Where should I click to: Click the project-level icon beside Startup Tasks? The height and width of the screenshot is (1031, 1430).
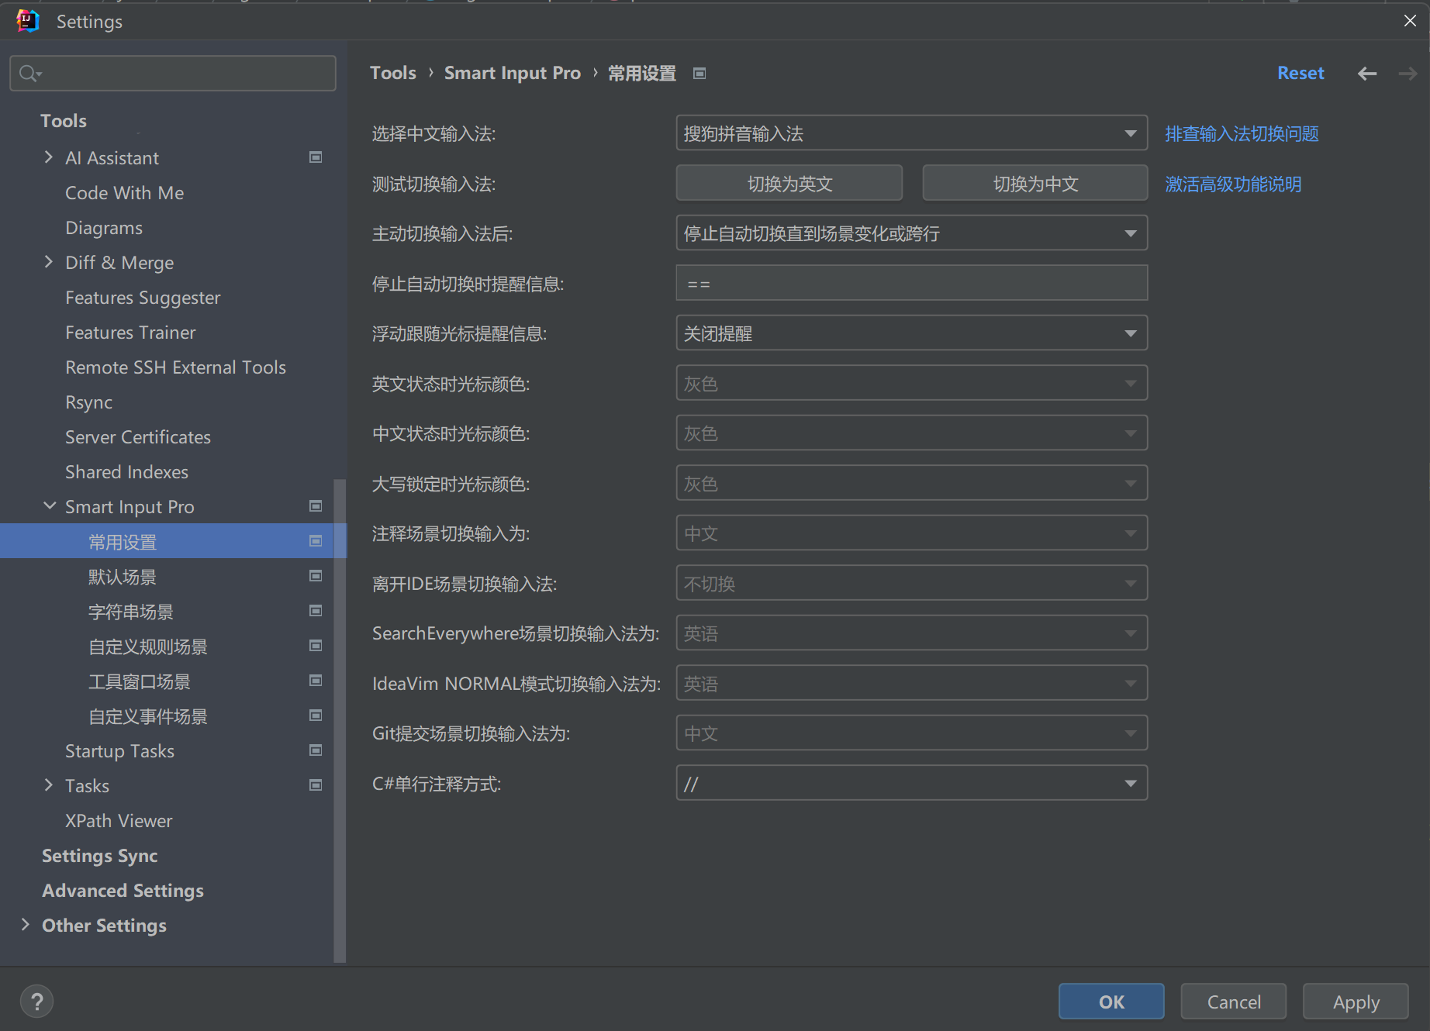tap(316, 750)
